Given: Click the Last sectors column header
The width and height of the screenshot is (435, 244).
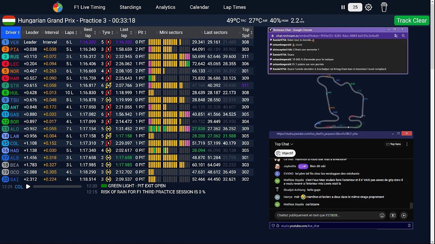Looking at the screenshot, I should 216,33.
